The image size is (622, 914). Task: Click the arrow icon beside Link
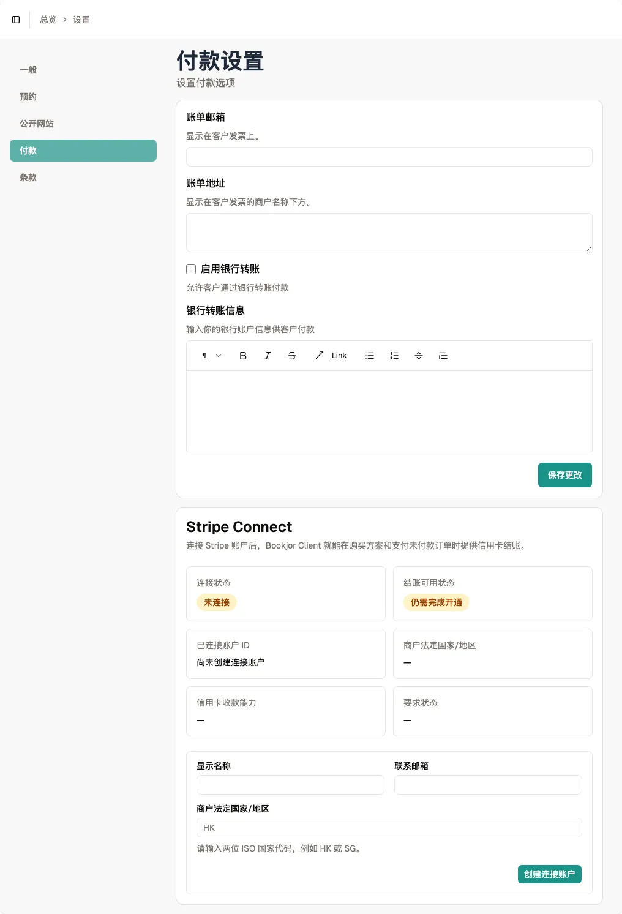click(320, 355)
